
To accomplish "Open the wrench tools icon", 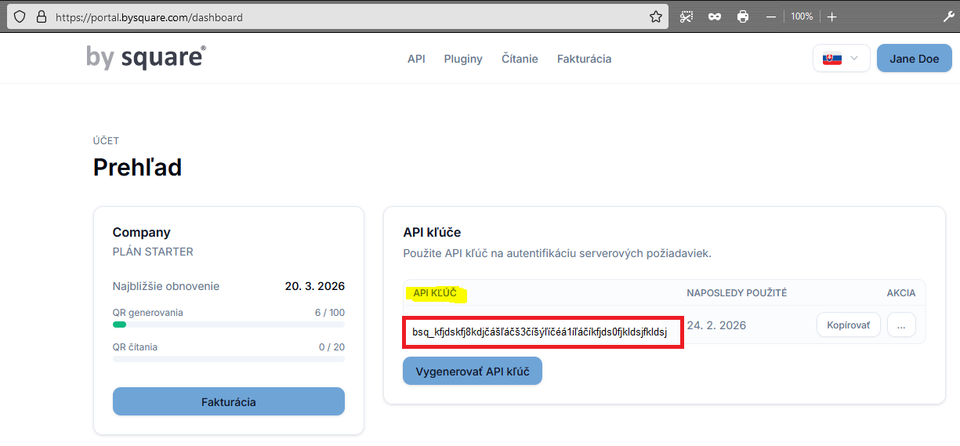I will point(948,16).
